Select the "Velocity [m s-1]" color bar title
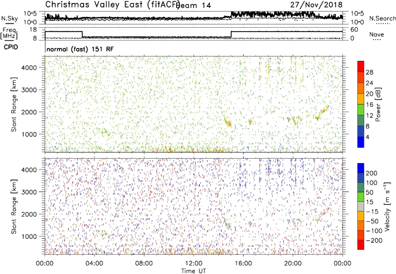The image size is (396, 274). point(387,206)
